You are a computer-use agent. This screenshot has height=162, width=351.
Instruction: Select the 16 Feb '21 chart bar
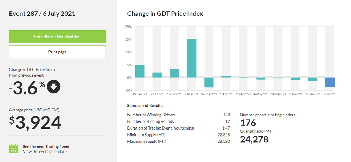click(x=174, y=73)
